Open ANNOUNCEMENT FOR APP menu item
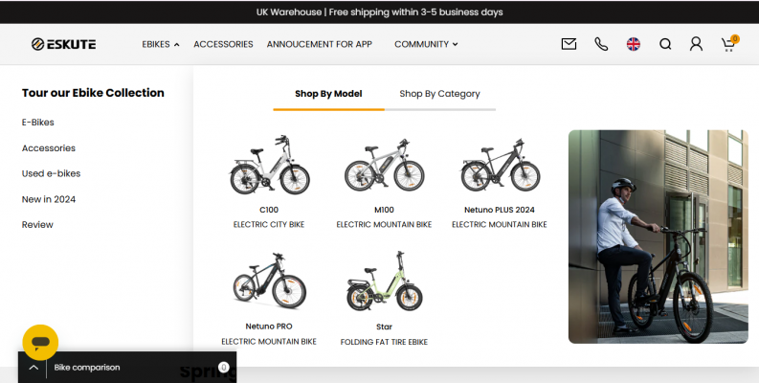The width and height of the screenshot is (759, 383). click(319, 44)
